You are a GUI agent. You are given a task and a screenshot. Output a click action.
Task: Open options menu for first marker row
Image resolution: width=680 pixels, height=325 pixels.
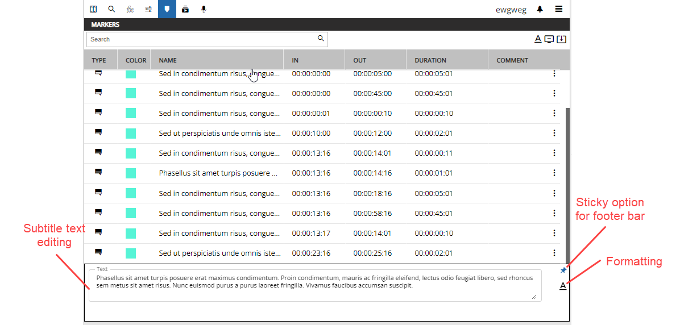[554, 74]
